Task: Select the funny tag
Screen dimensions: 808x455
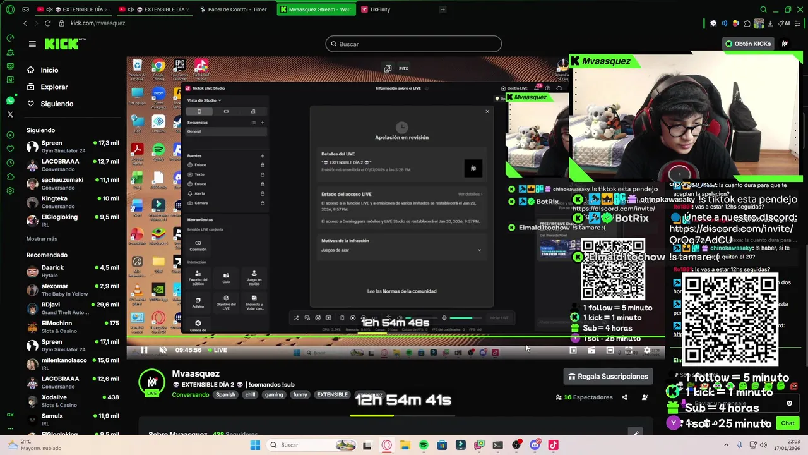Action: pos(300,395)
